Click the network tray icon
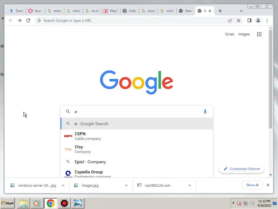Viewport: 278px width, 209px height. [245, 203]
